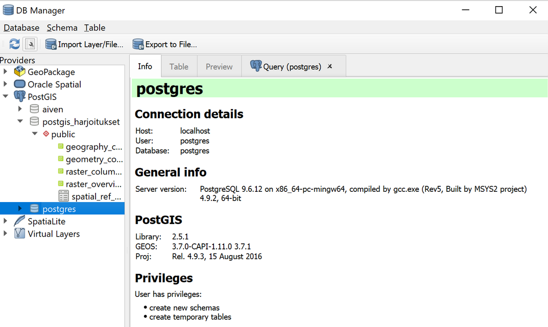
Task: Expand the postgres database node
Action: [x=20, y=209]
